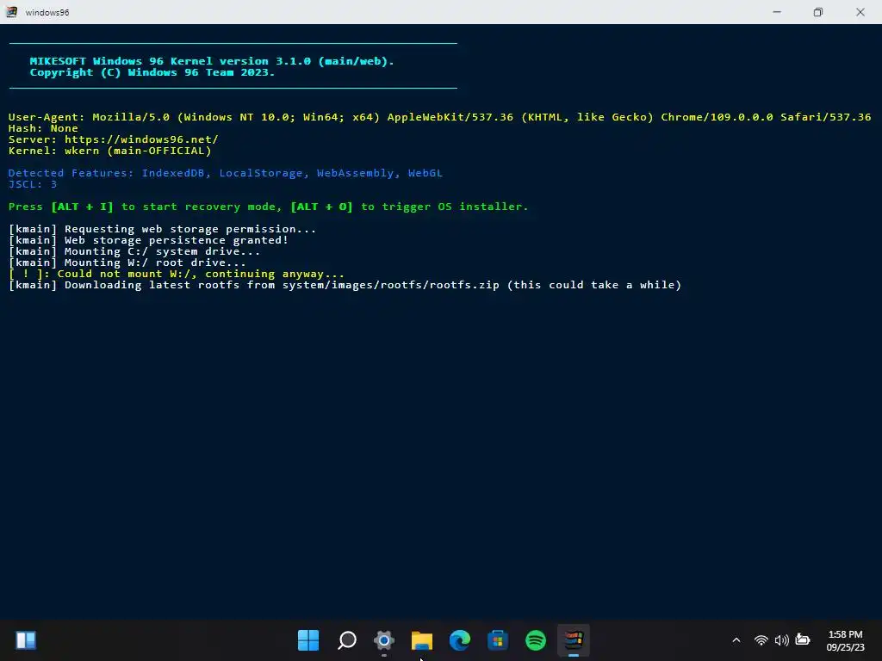Click the 'Detected Features' line
Image resolution: width=882 pixels, height=661 pixels.
pos(226,173)
